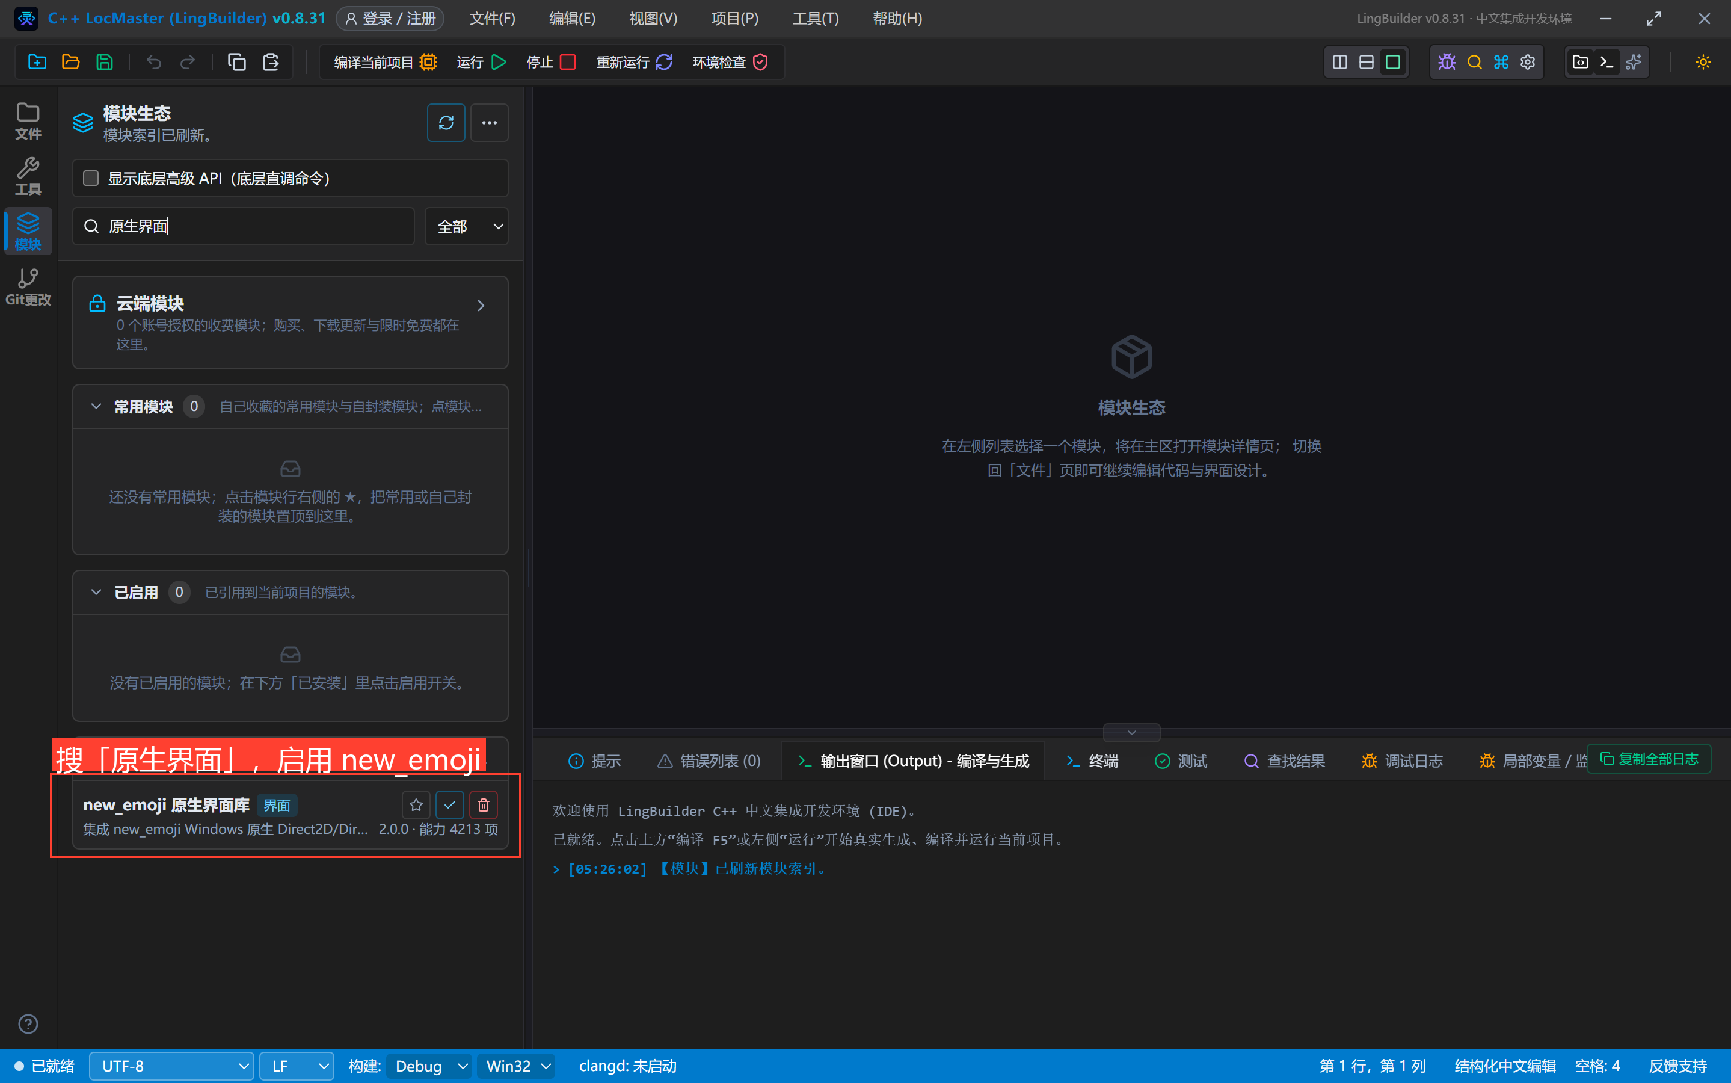Click the 编译当前项目 button

385,63
